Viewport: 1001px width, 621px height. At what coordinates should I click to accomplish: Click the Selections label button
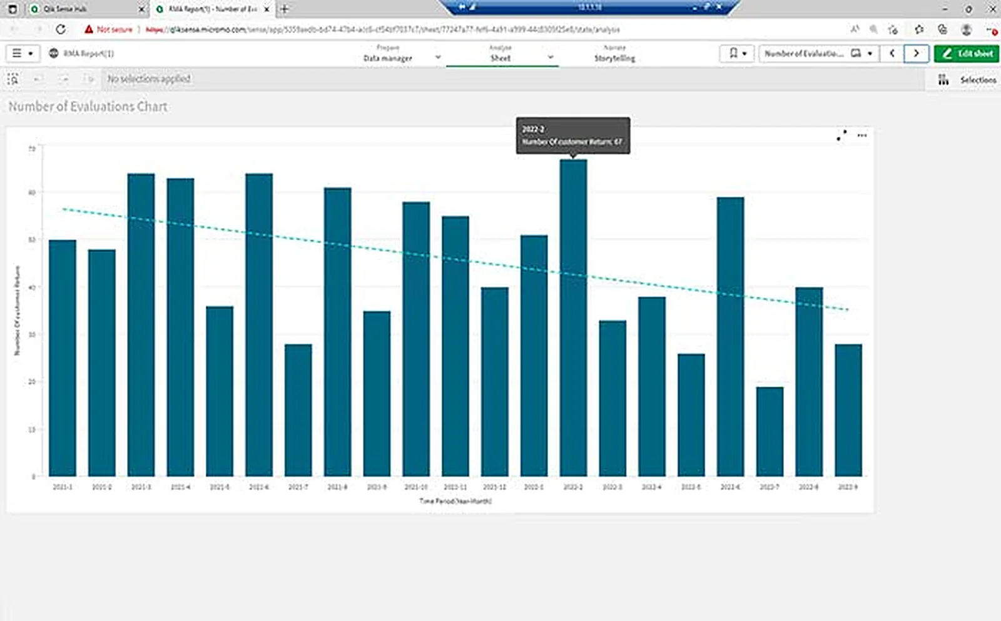click(978, 80)
